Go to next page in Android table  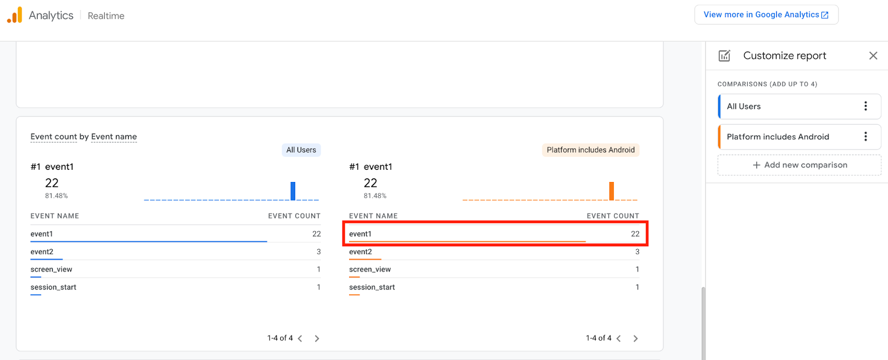pyautogui.click(x=635, y=338)
